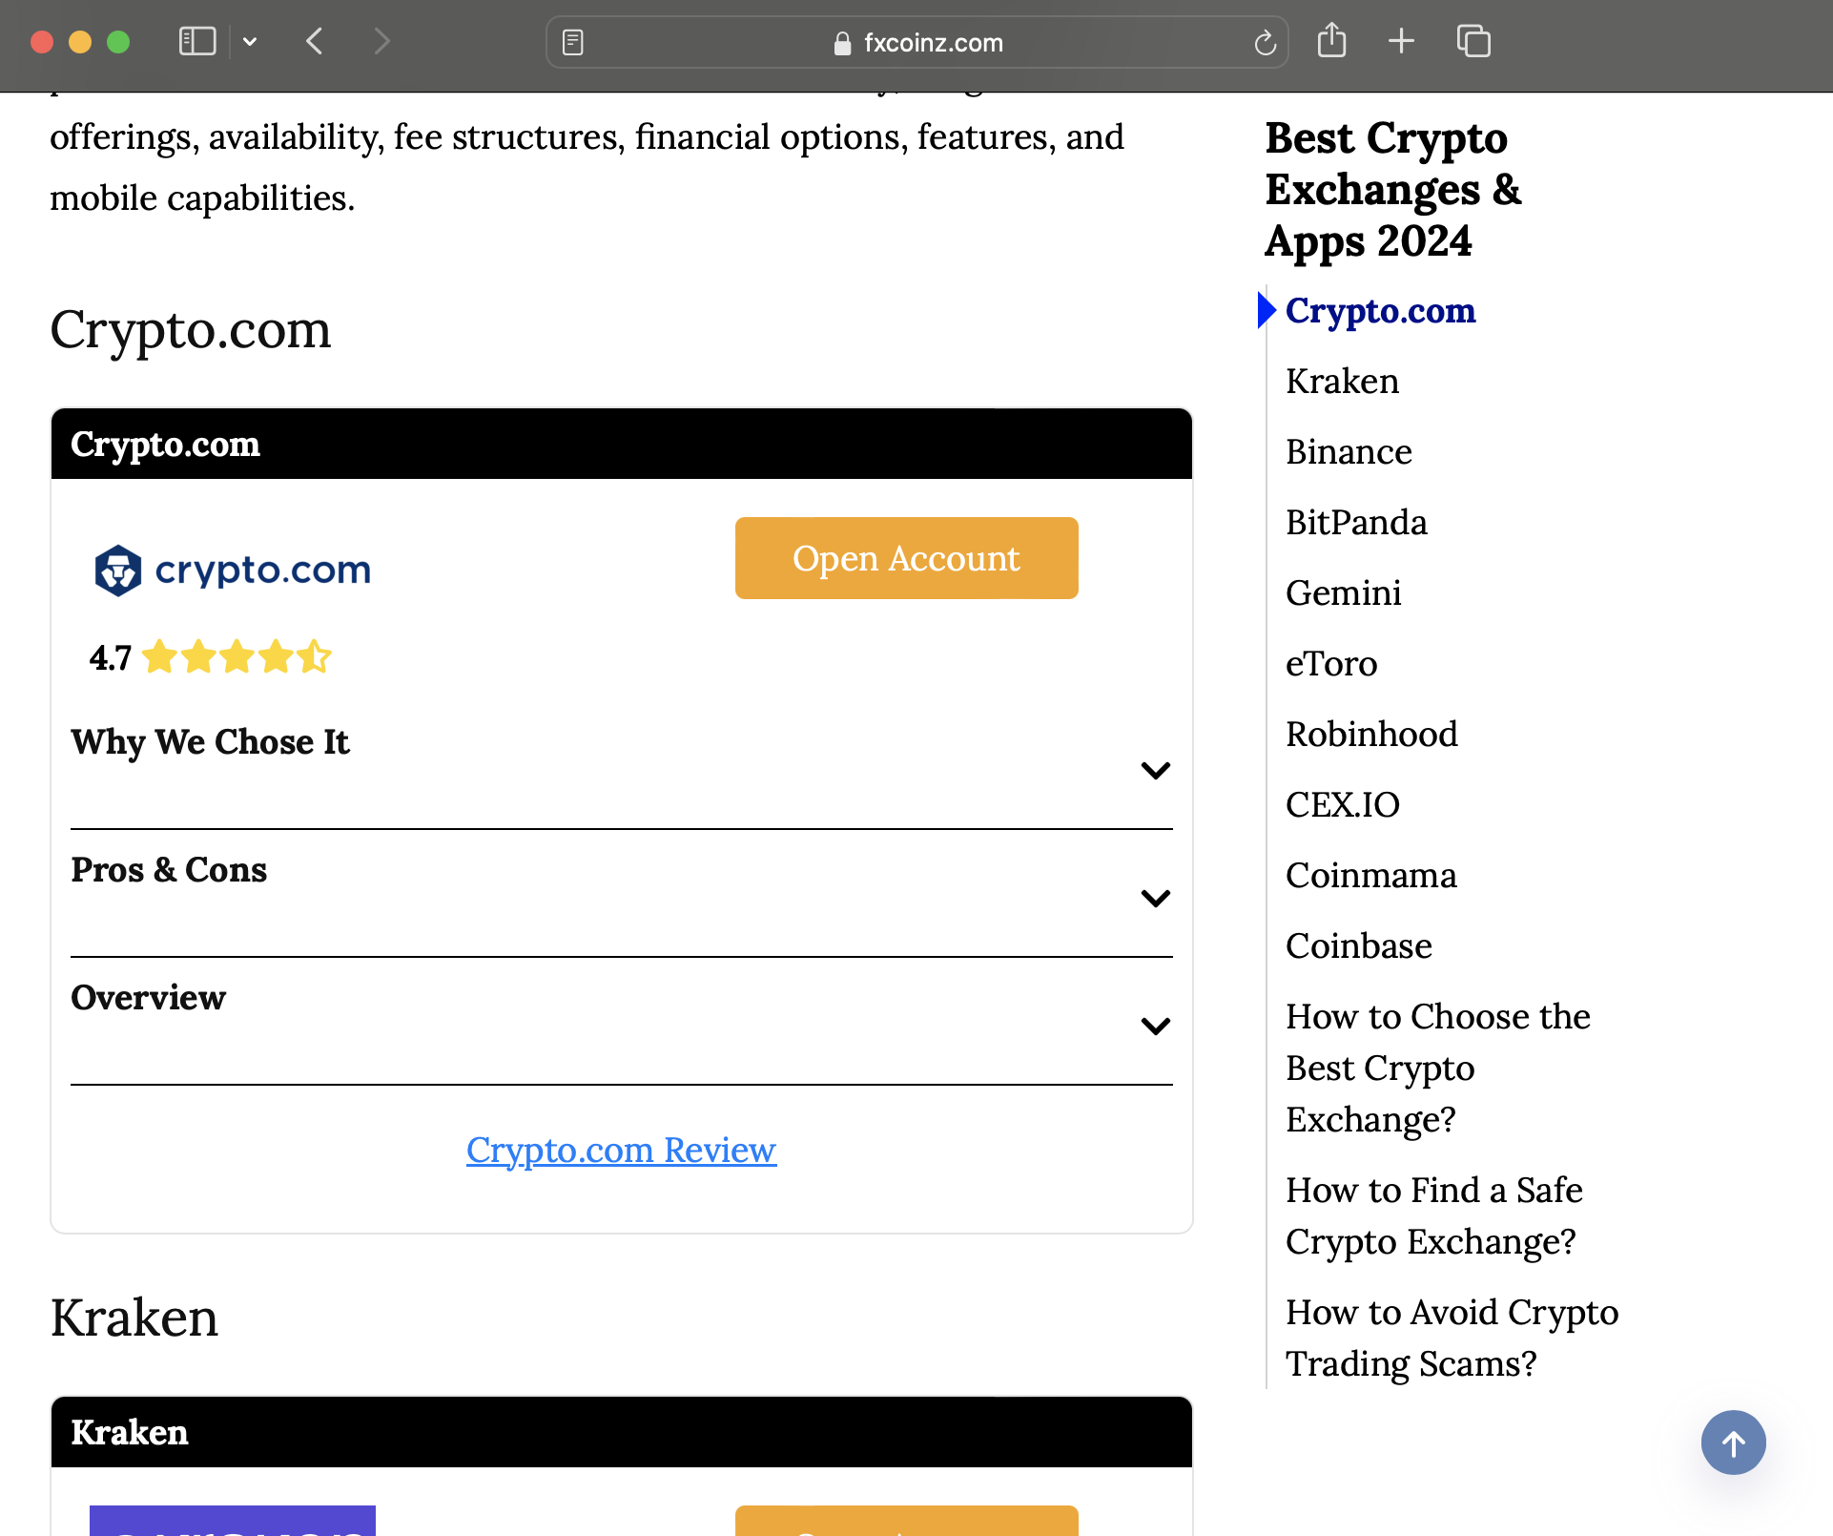Click the blue active-item triangle marker
Screen dimensions: 1833x1536
(1267, 310)
